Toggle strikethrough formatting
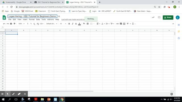Screen dimensions: 182x102 [x=76, y=24]
